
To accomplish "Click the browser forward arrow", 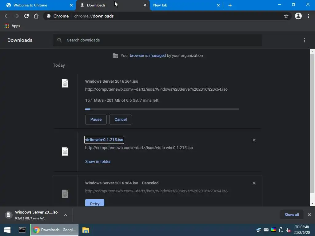I will tap(17, 16).
